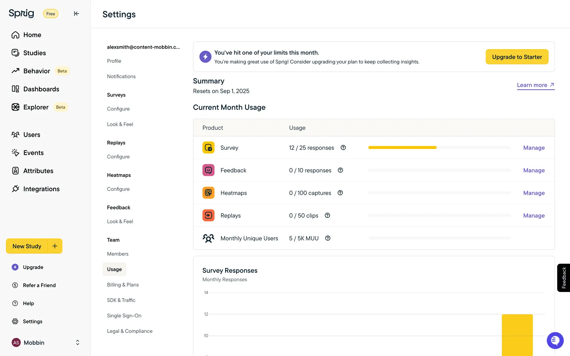This screenshot has width=570, height=356.
Task: Click the Heatmaps captures help icon
Action: (x=340, y=193)
